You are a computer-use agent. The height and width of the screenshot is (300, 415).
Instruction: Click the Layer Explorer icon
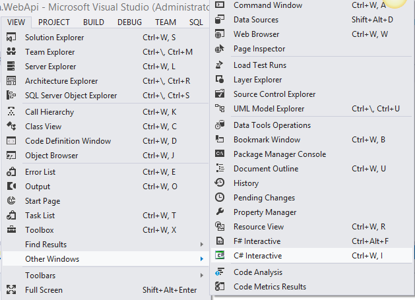pos(220,79)
